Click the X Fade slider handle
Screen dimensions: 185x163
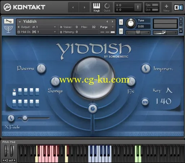point(25,118)
